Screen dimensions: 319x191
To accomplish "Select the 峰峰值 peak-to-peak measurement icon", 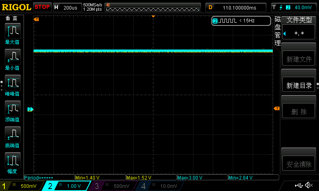I will pos(13,83).
